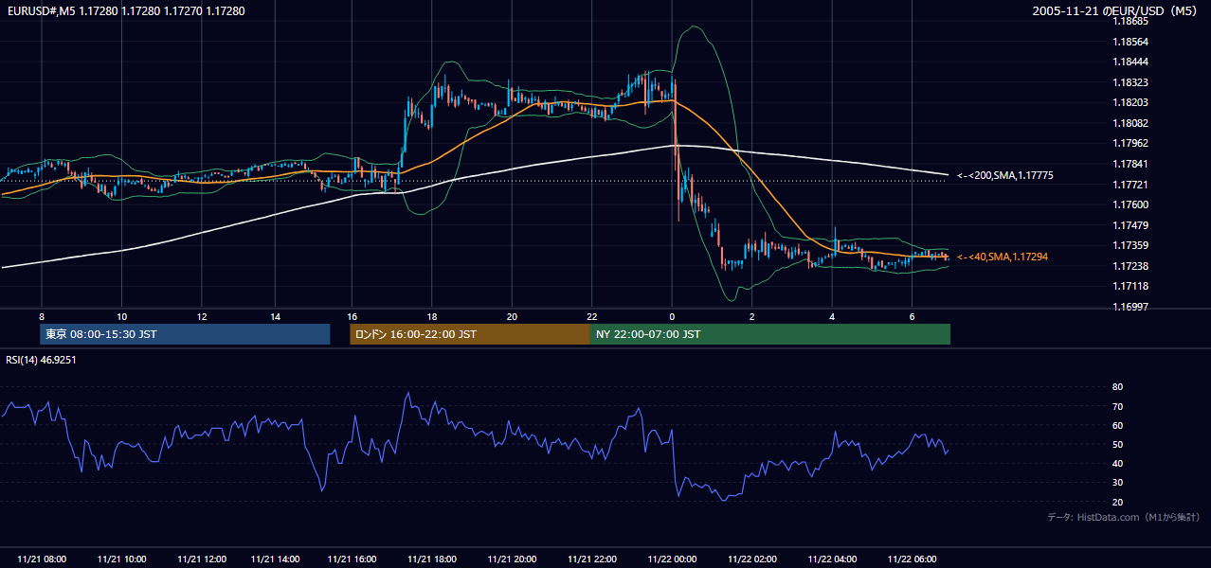Viewport: 1211px width, 568px height.
Task: Click the 11/21 10:00 time axis label
Action: click(121, 559)
